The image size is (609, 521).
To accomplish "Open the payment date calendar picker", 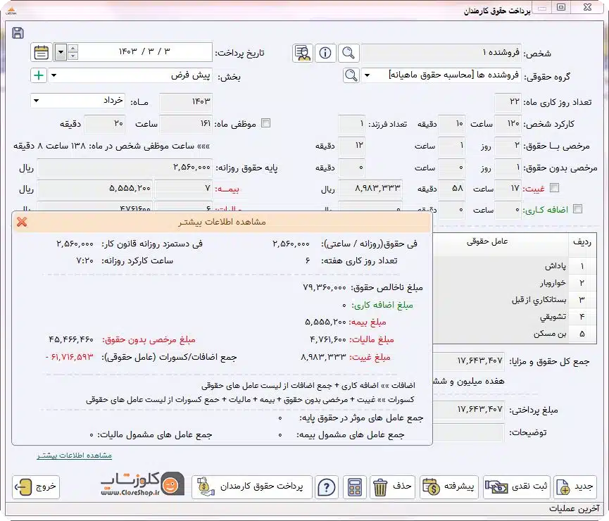I will (x=41, y=52).
